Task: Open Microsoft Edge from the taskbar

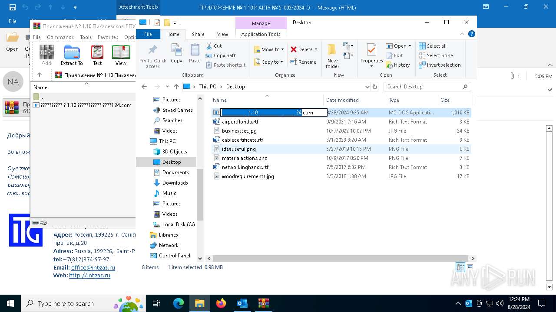Action: [179, 303]
